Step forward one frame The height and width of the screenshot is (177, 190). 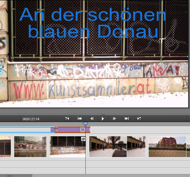pyautogui.click(x=114, y=118)
